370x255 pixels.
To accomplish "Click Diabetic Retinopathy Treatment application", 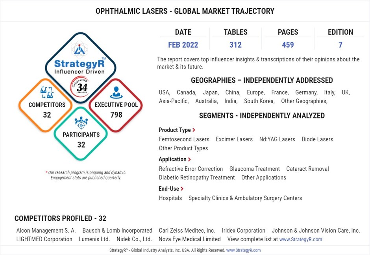I will tap(197, 177).
